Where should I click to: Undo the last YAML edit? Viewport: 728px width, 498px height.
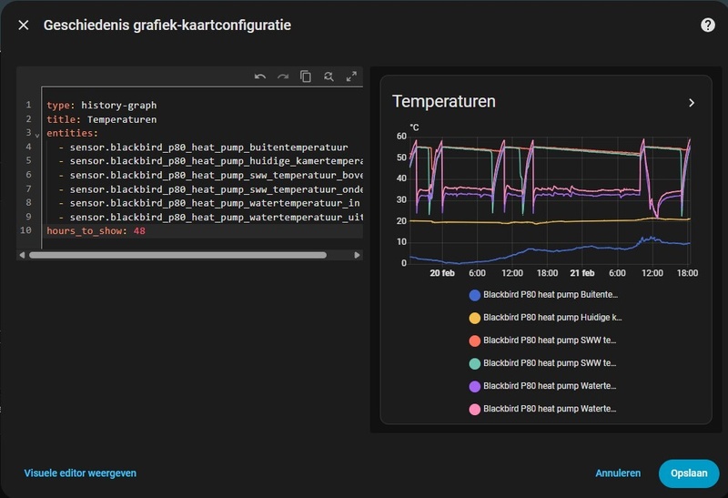tap(260, 77)
